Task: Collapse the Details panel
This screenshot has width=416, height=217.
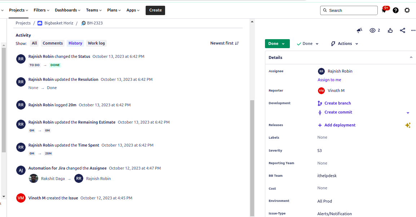Action: pos(411,57)
